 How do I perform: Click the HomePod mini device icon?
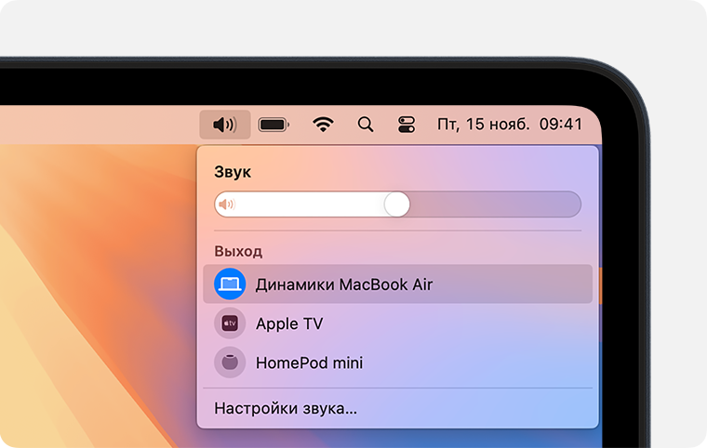pos(230,362)
